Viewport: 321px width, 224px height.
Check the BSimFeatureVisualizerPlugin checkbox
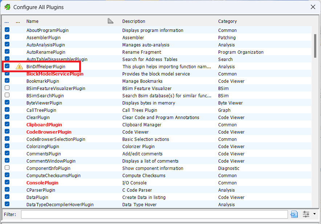coord(7,88)
